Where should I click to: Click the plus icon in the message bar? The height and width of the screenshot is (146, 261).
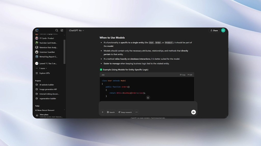click(x=102, y=112)
